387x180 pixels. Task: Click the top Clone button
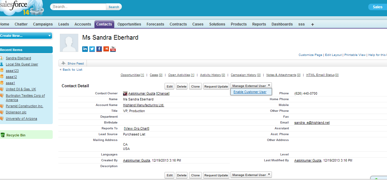click(195, 86)
